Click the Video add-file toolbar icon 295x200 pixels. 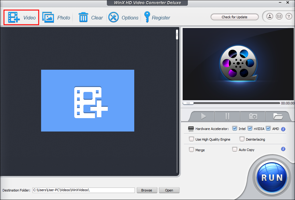click(14, 17)
